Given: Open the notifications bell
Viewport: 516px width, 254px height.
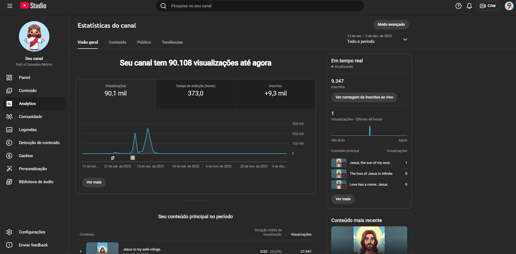Looking at the screenshot, I should point(469,6).
